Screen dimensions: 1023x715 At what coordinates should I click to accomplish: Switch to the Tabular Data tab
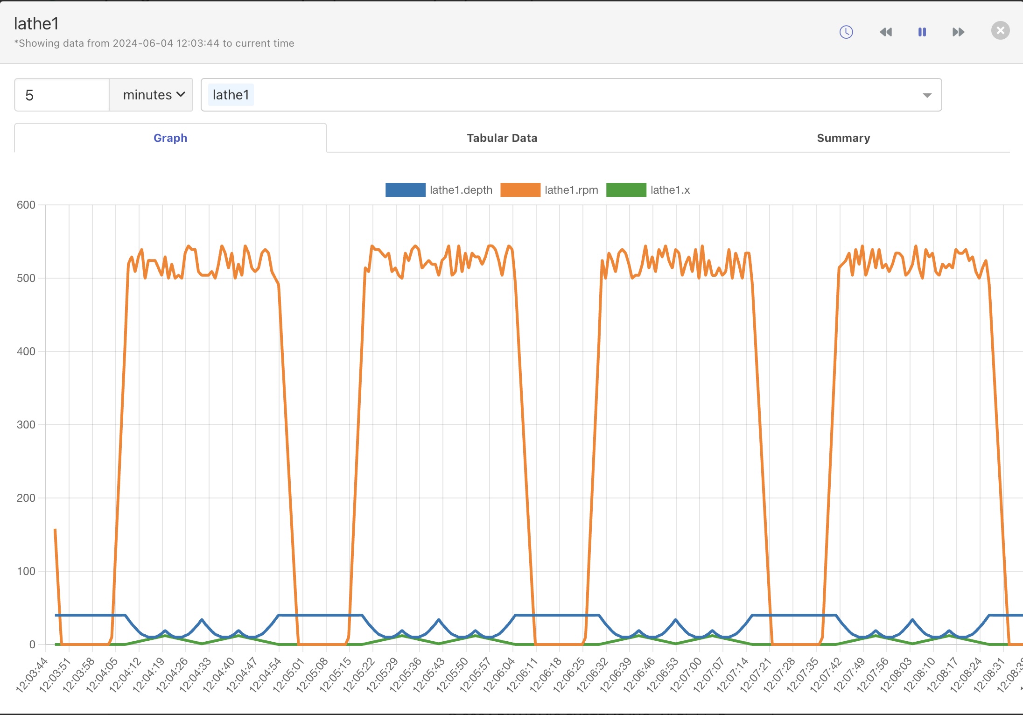click(501, 138)
